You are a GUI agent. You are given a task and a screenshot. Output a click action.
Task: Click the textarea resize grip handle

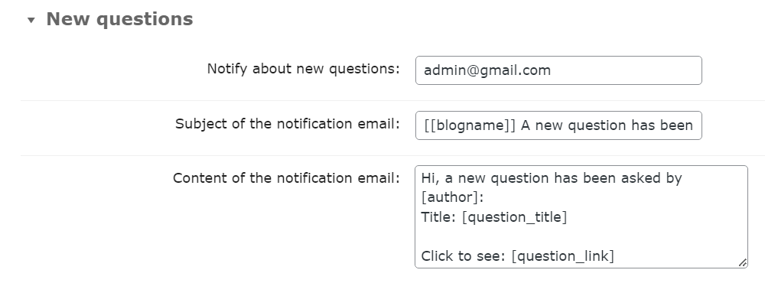coord(742,262)
